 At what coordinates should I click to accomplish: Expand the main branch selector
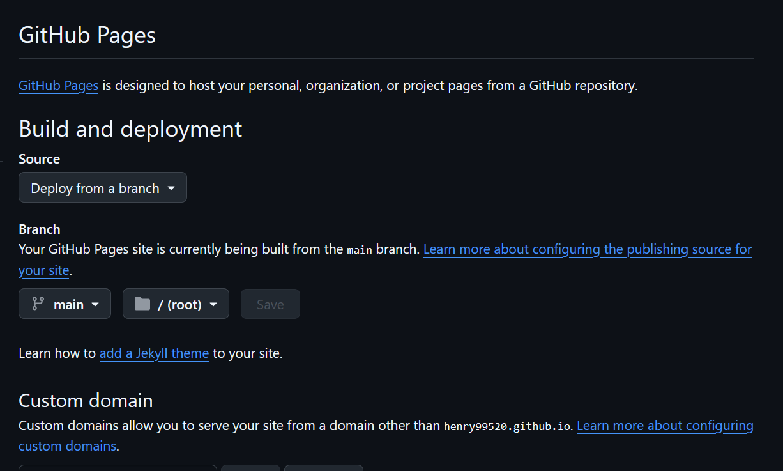[65, 304]
